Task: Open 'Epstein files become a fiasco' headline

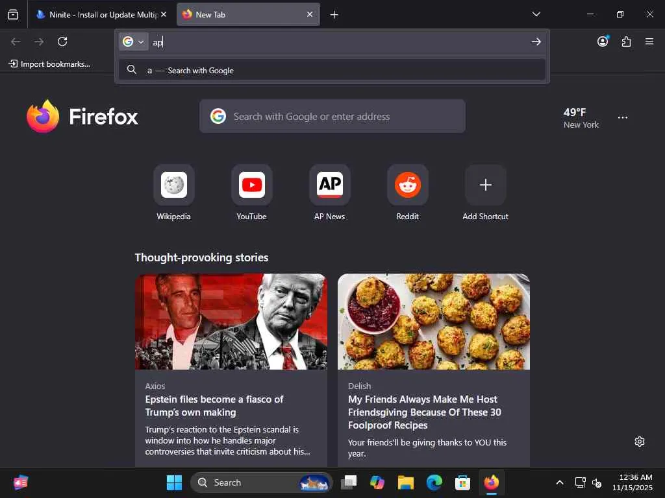Action: (x=214, y=406)
